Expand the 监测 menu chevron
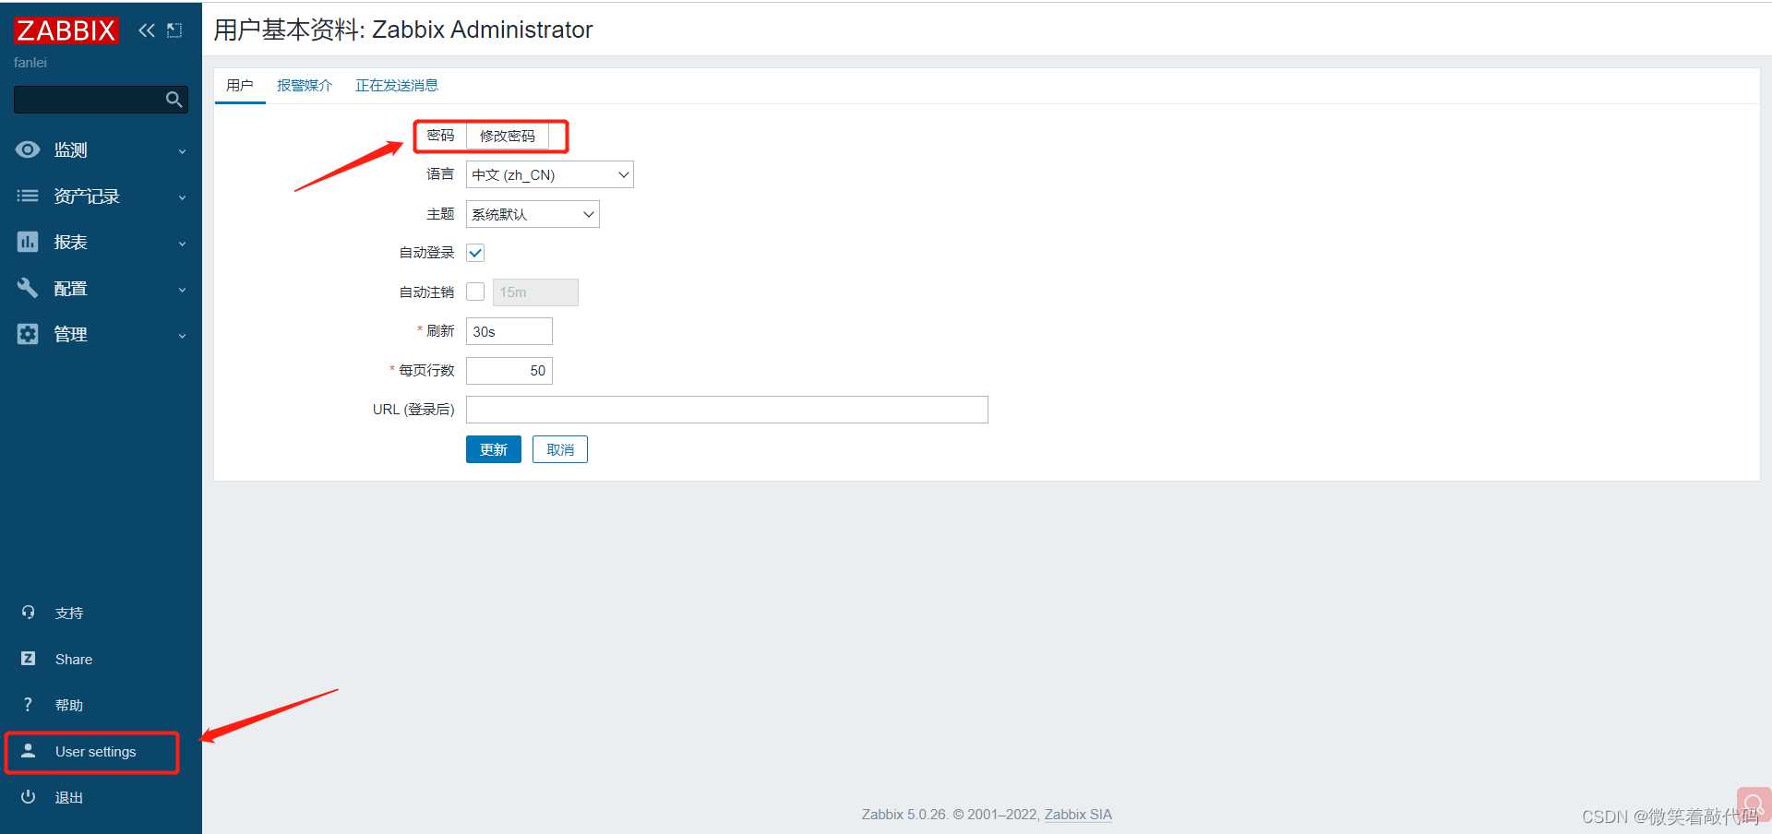The height and width of the screenshot is (834, 1772). (x=182, y=151)
